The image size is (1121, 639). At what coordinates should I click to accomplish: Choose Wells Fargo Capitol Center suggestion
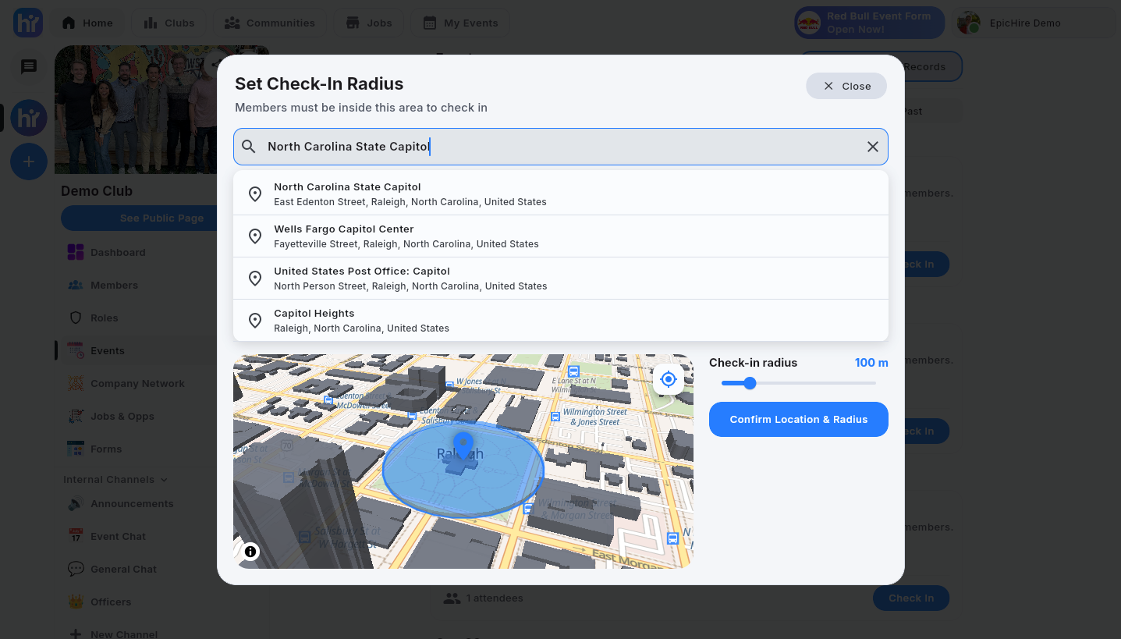coord(561,236)
